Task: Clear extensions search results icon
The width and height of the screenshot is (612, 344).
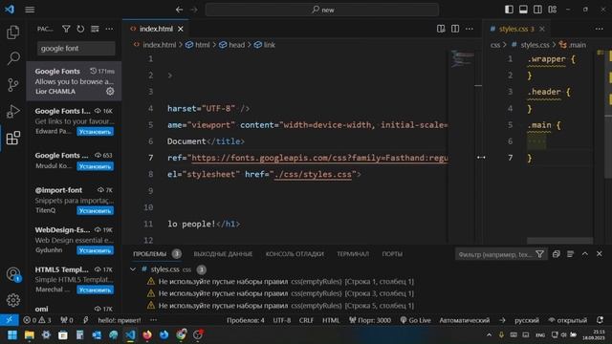Action: [x=95, y=29]
